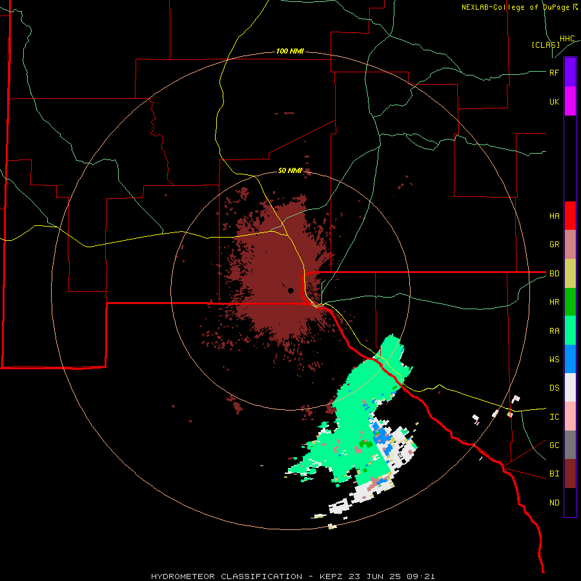The height and width of the screenshot is (581, 581).
Task: Click the [CLAS] unit label
Action: point(545,45)
